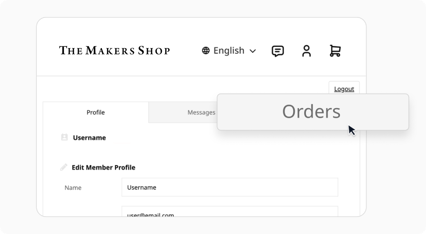426x234 pixels.
Task: Open the Orders tab
Action: pyautogui.click(x=312, y=111)
